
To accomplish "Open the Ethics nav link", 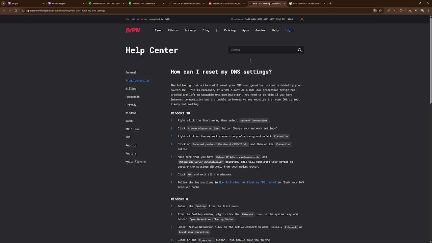I will point(173,30).
